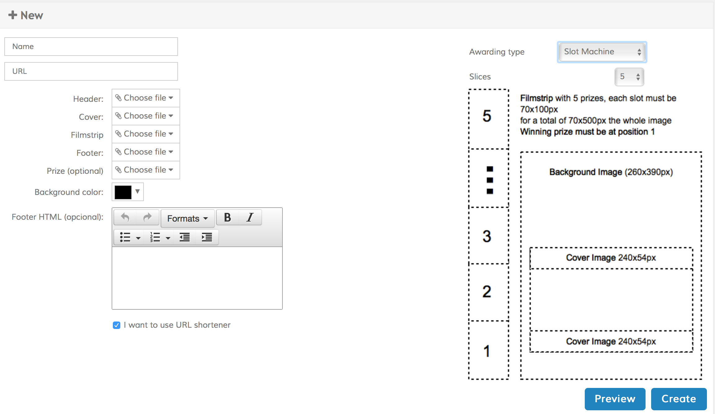Viewport: 715px width, 414px height.
Task: Choose file for the Header
Action: point(145,98)
